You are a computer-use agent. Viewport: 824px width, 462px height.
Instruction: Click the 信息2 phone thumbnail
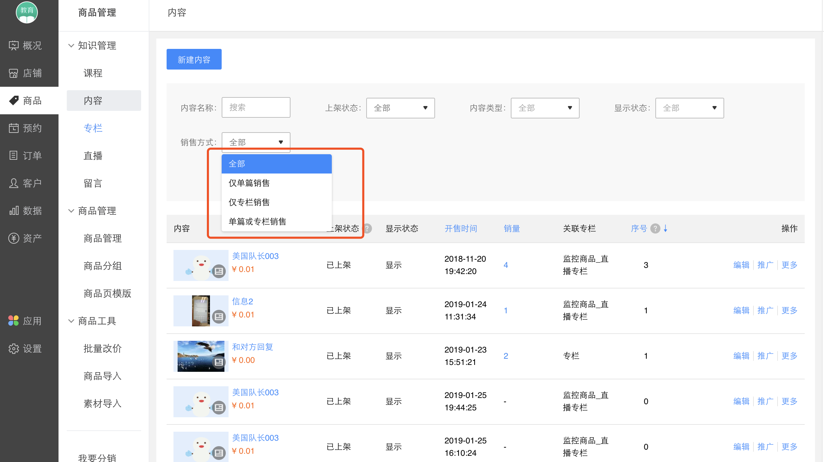point(201,311)
